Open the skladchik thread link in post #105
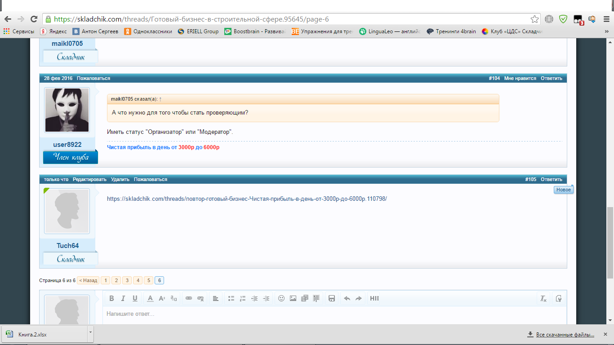Screen dimensions: 614x345 (x=247, y=199)
